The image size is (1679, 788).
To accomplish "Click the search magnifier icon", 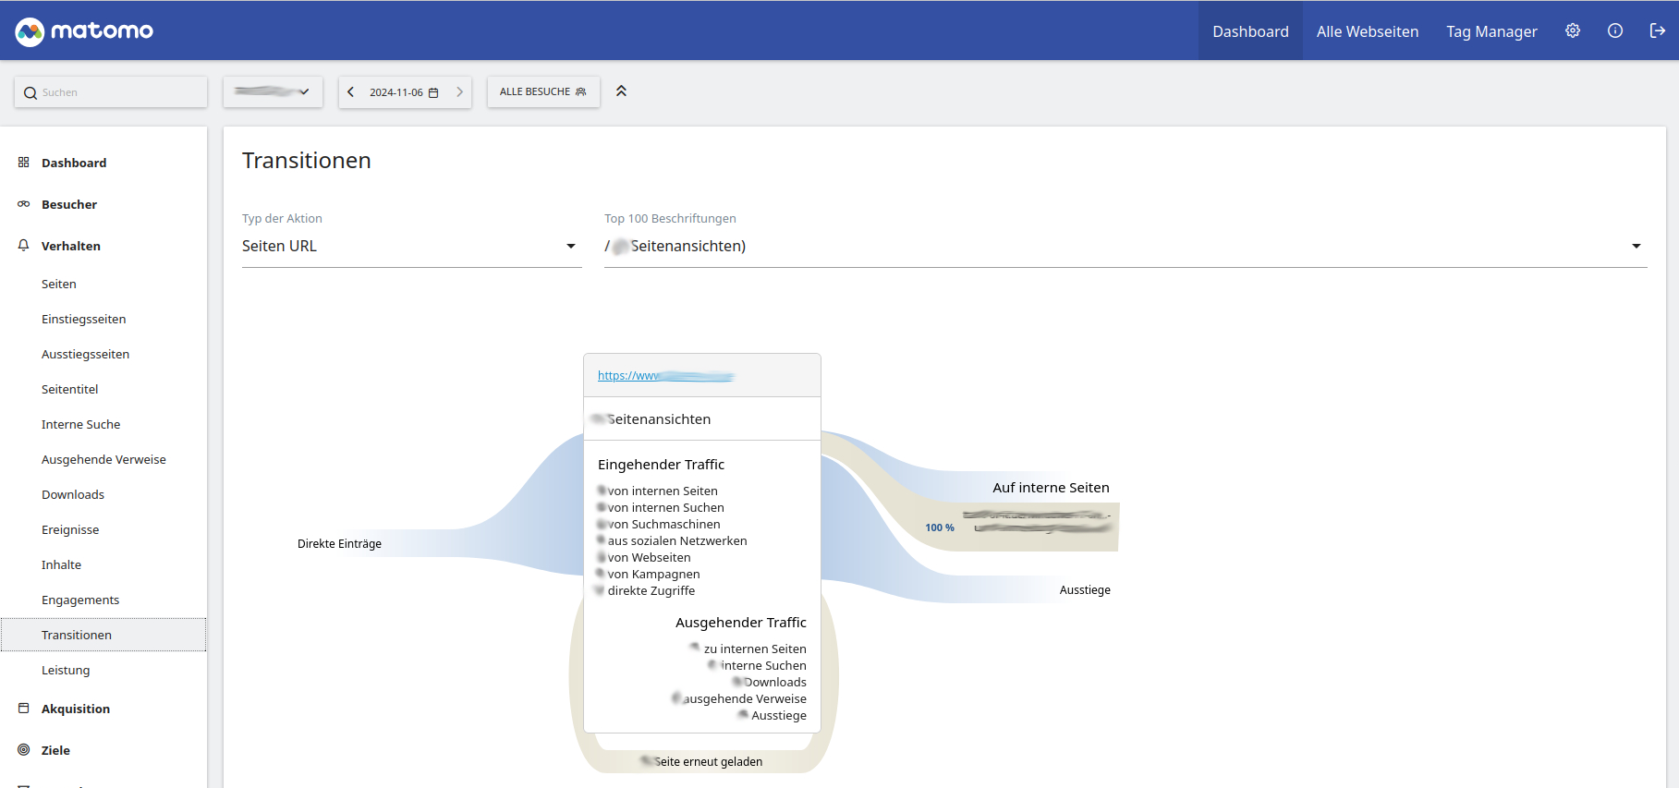I will [x=30, y=92].
